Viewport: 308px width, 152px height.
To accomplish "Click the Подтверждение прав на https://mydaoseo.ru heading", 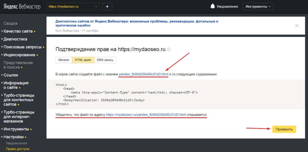I will click(111, 49).
